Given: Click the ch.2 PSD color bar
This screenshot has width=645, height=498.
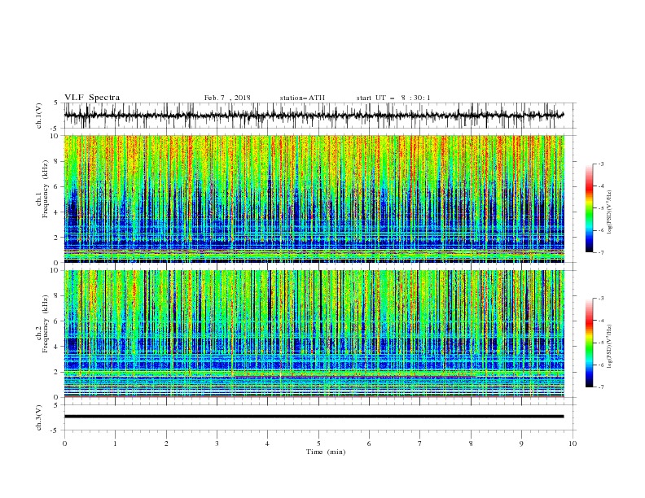Looking at the screenshot, I should coord(590,343).
